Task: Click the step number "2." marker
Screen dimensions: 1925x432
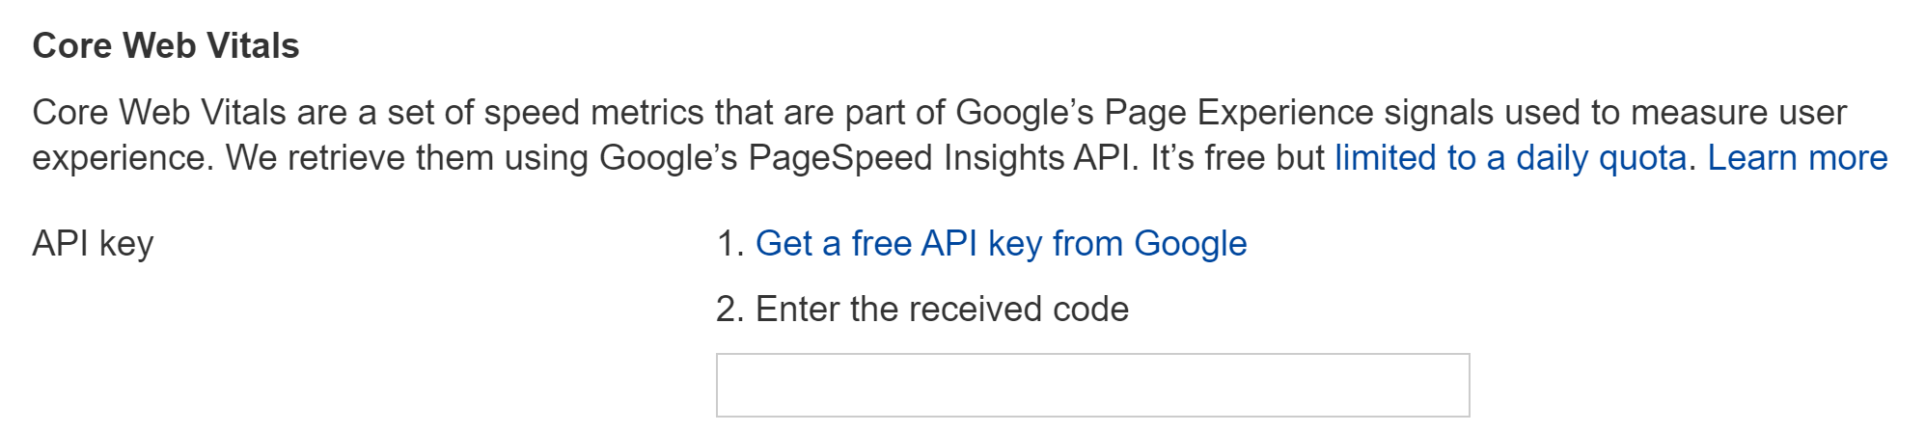Action: click(x=730, y=310)
